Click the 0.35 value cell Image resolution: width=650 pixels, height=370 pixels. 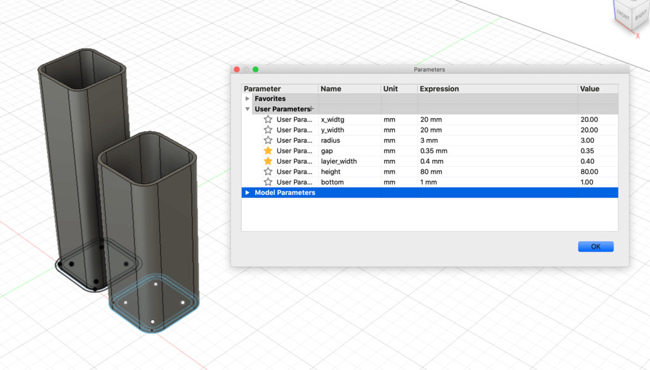pos(598,151)
